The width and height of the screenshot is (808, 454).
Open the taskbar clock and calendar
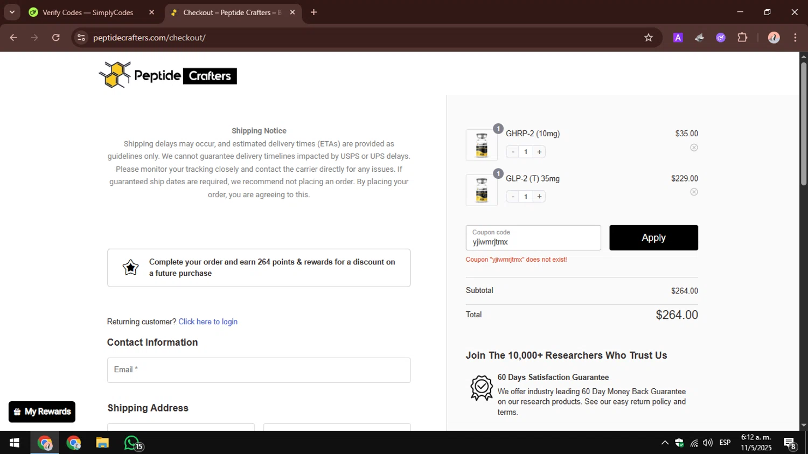click(756, 443)
